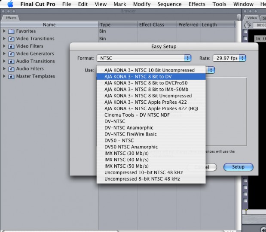Choose DV50 - NTSC preset

[x=151, y=140]
